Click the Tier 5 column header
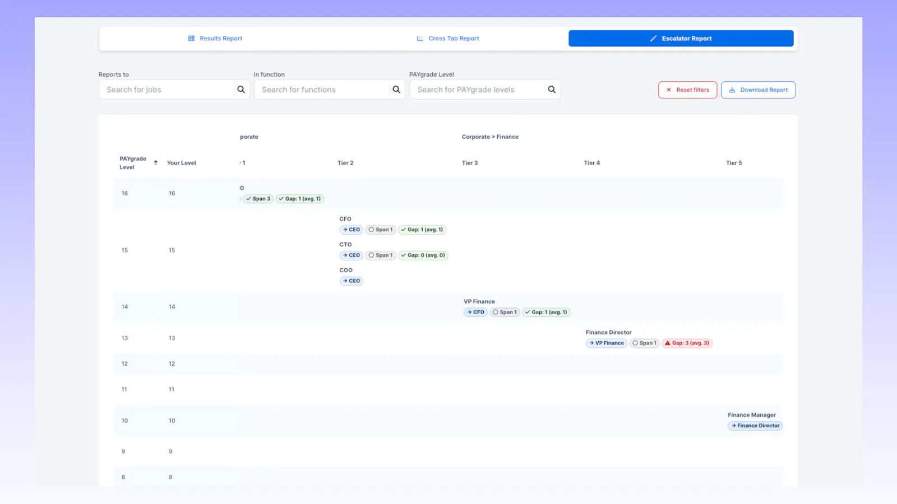The image size is (897, 504). point(734,163)
